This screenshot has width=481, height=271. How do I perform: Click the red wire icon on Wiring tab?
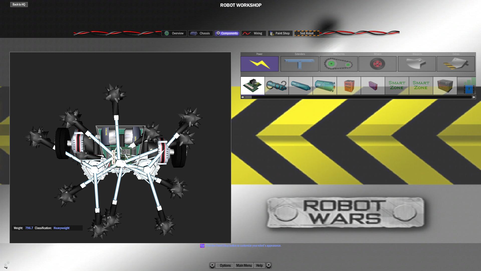(x=247, y=33)
